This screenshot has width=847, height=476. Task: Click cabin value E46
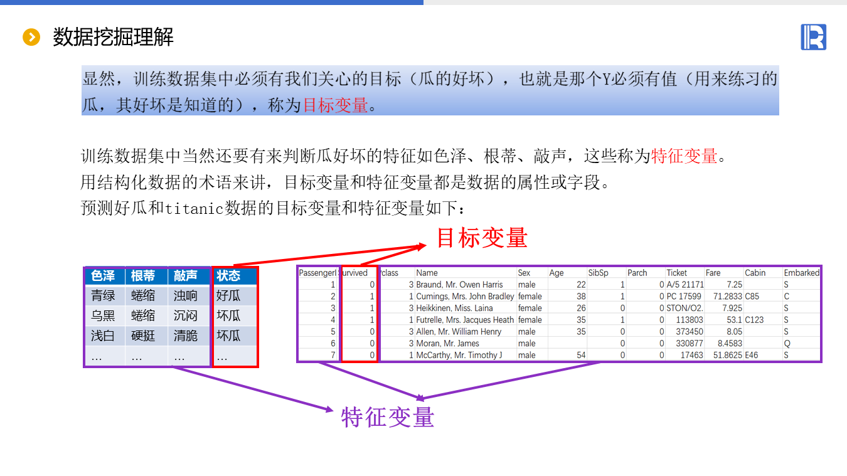click(752, 355)
